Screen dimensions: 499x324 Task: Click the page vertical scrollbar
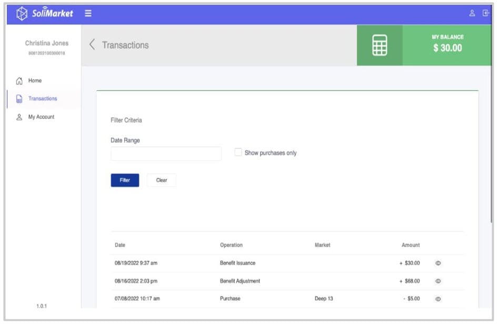tap(492, 124)
